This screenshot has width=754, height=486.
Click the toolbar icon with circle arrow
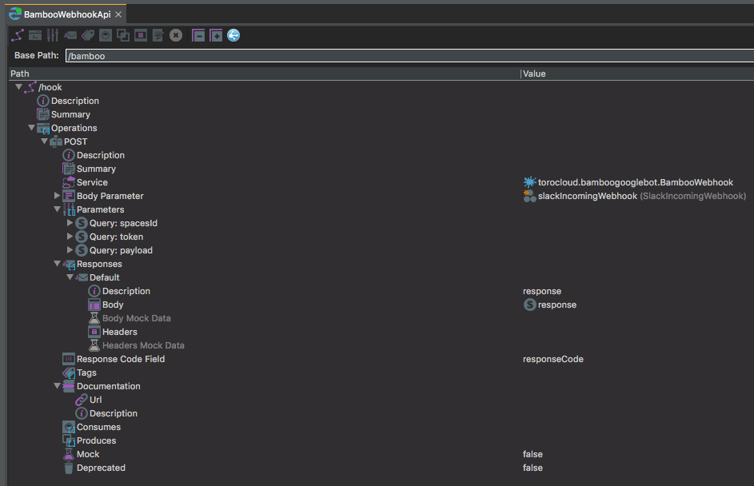(x=106, y=35)
